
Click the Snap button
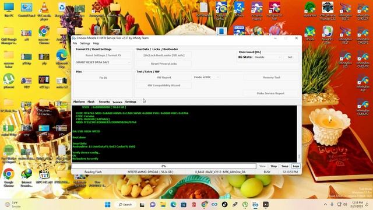point(285,166)
